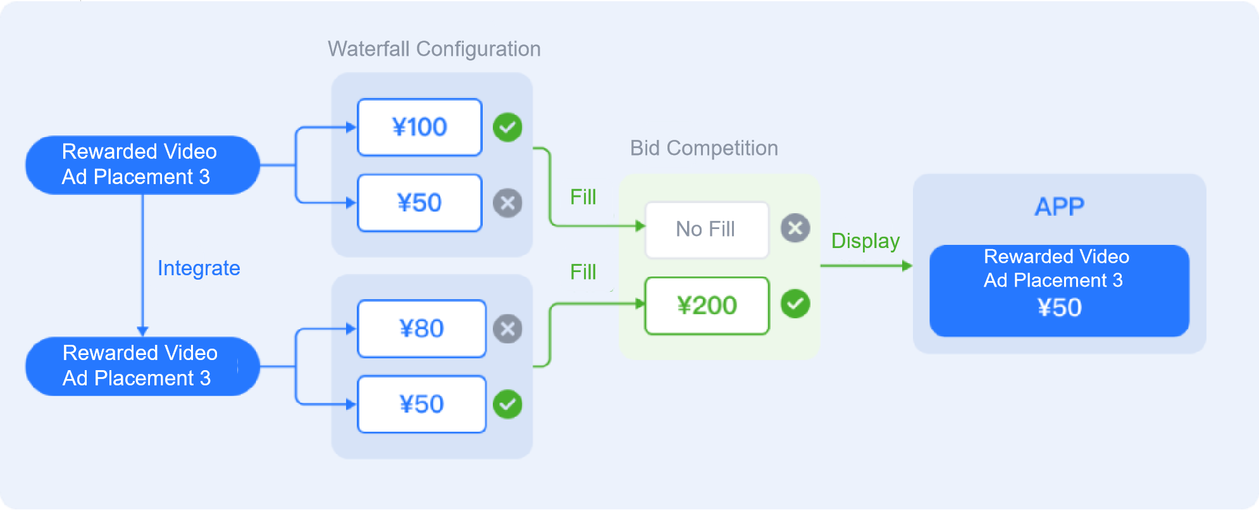
Task: Click the green ¥200 bid box
Action: point(707,306)
